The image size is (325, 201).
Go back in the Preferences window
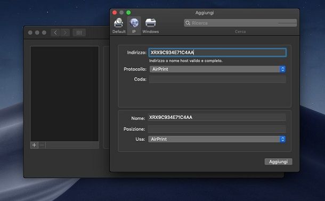[x=55, y=33]
